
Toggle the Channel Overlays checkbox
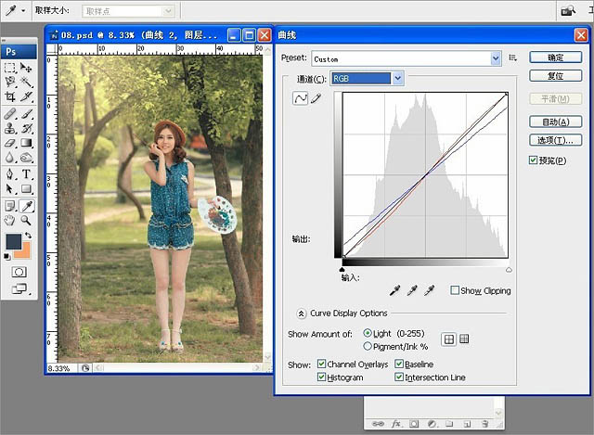coord(322,365)
